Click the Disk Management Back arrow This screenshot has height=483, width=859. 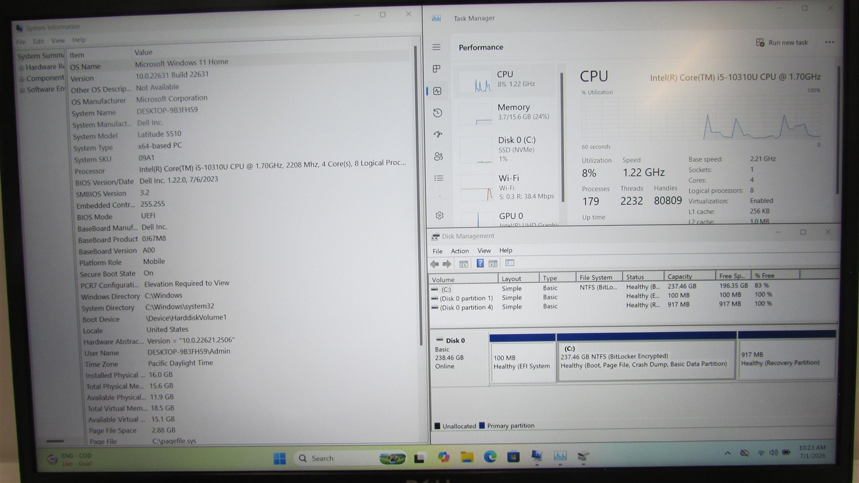tap(434, 264)
